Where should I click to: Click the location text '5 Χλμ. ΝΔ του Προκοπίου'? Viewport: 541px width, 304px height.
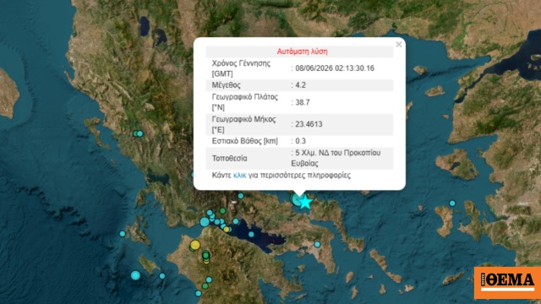coord(337,153)
